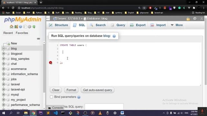
Task: Click inside the SQL query editor
Action: click(130, 64)
